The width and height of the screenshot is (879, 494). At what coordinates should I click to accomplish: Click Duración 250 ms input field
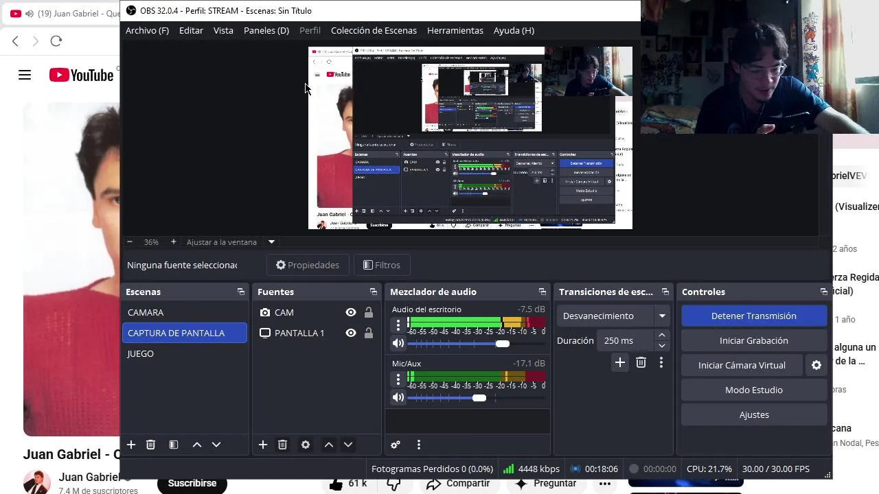pyautogui.click(x=626, y=340)
